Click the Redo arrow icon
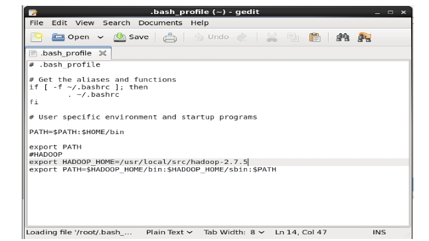Viewport: 429px width, 241px height. tap(242, 37)
